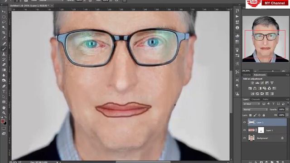Change the screen mode
Viewport: 290px width, 163px height.
4,134
